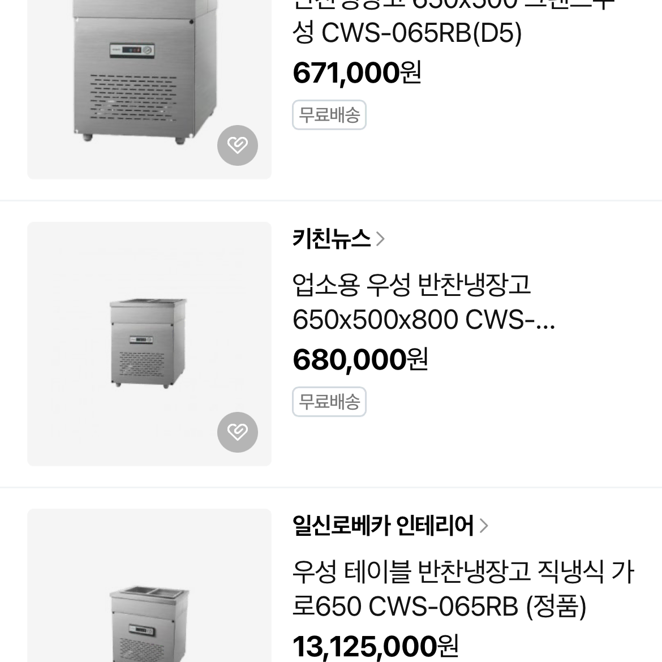Click the heart icon under the CWS-065RB(D5) thumbnail
The height and width of the screenshot is (662, 662).
click(238, 145)
